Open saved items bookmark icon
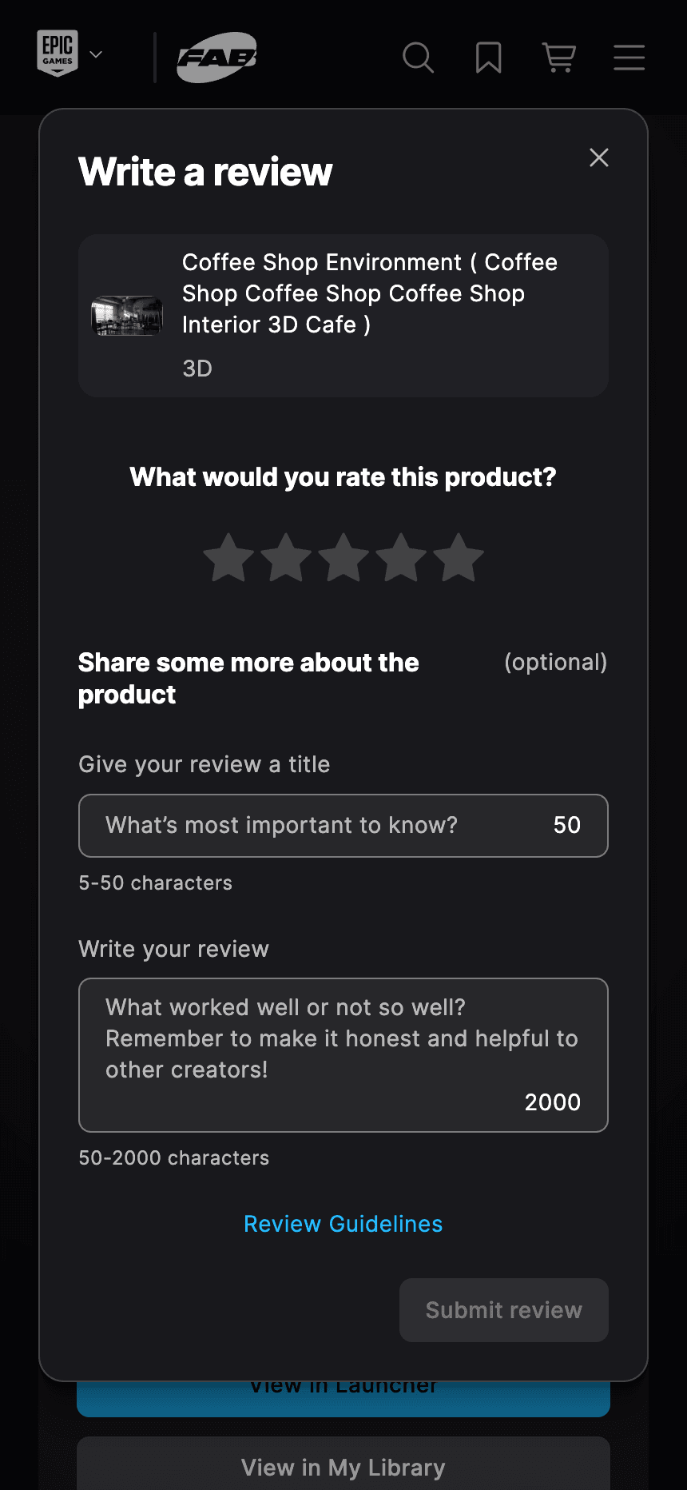This screenshot has width=687, height=1490. click(488, 58)
